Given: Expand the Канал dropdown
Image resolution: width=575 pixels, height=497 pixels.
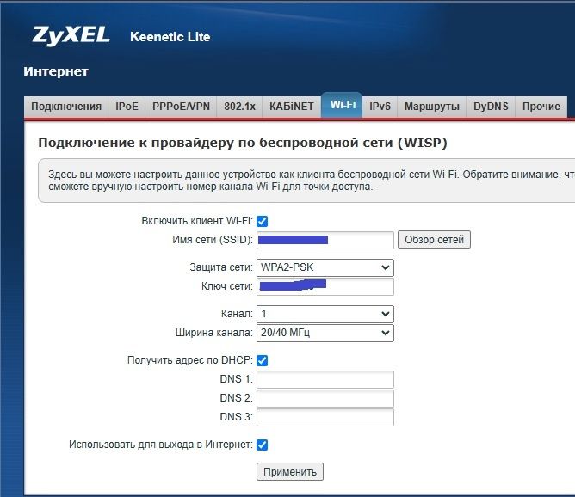Looking at the screenshot, I should click(x=325, y=314).
